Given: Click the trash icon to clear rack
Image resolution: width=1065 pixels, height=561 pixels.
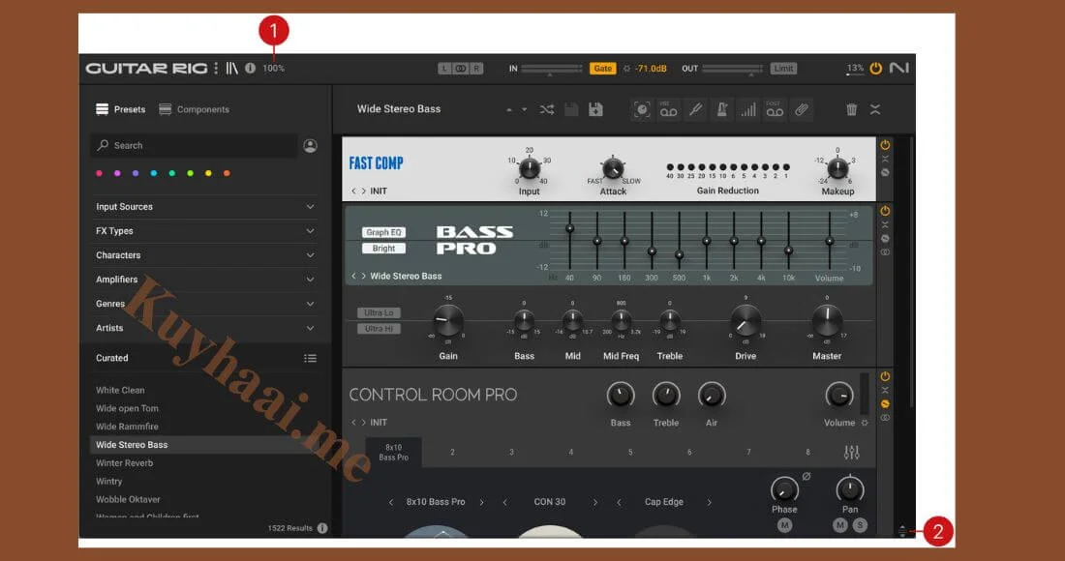Looking at the screenshot, I should pyautogui.click(x=851, y=109).
